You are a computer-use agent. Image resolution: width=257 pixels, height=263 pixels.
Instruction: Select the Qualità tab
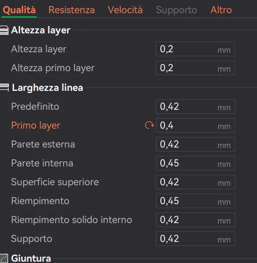coord(19,10)
